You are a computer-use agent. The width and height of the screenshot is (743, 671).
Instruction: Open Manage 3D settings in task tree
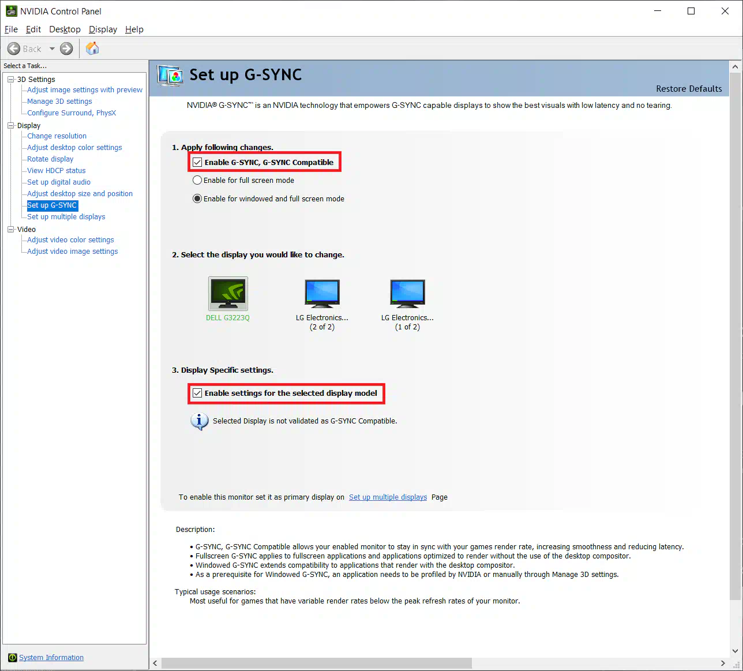pos(59,102)
